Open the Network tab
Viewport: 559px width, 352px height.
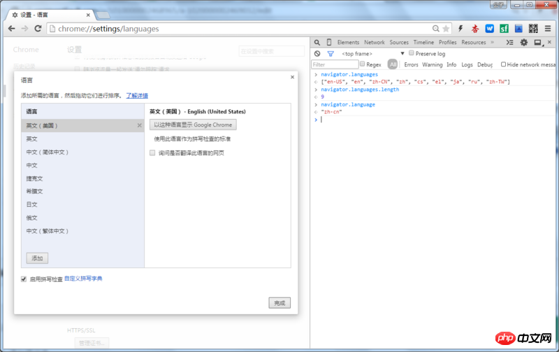375,42
